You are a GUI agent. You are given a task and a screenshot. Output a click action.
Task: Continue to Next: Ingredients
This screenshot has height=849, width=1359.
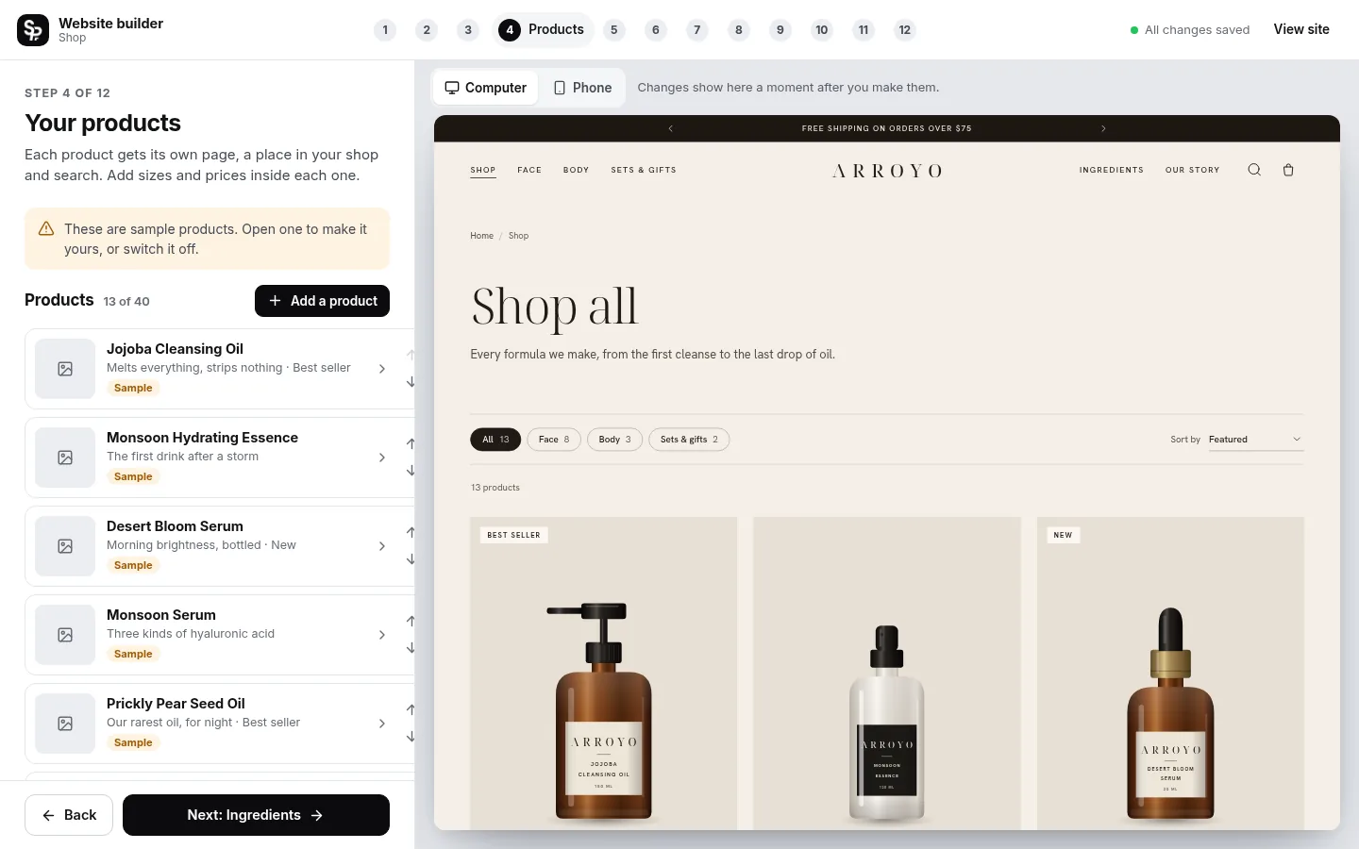point(256,815)
